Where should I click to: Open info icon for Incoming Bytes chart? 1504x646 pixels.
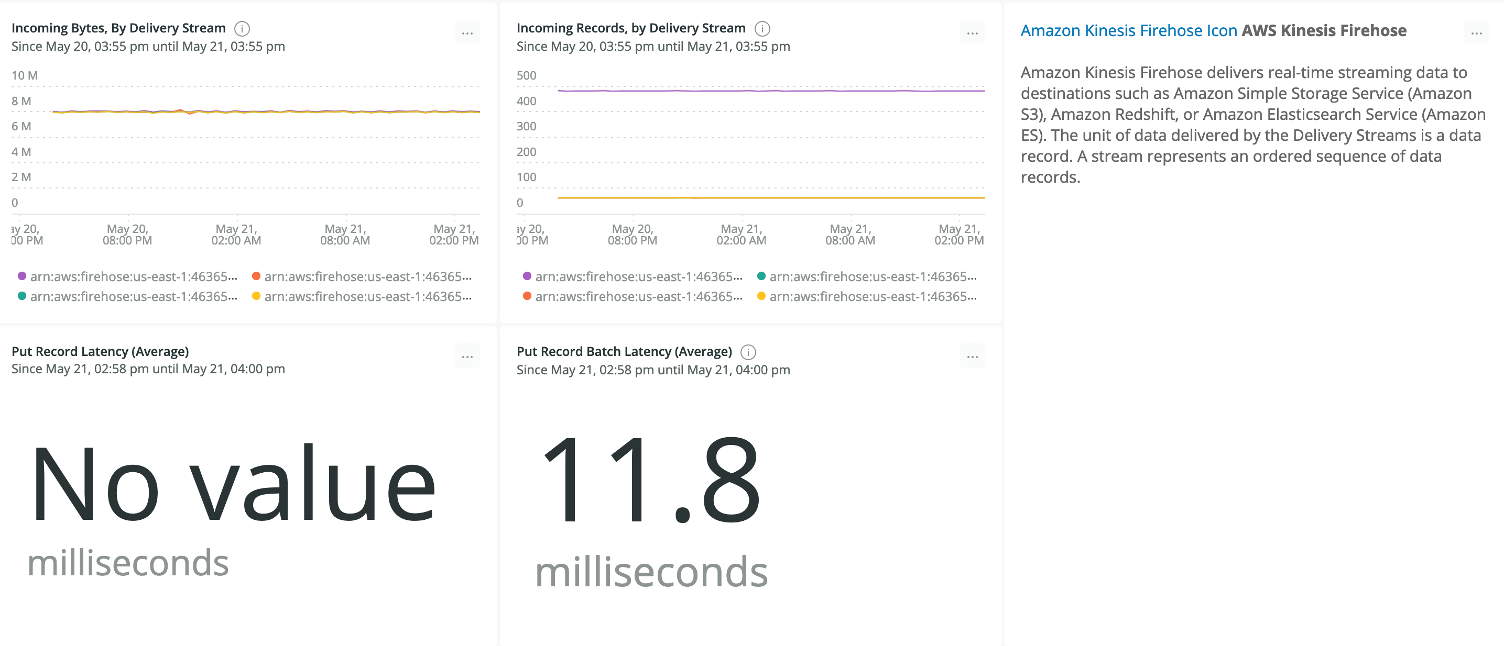pyautogui.click(x=242, y=28)
